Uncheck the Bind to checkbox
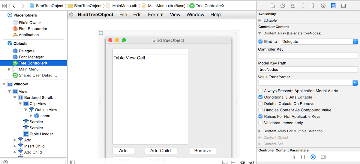Viewport: 360px width, 164px height. (260, 42)
